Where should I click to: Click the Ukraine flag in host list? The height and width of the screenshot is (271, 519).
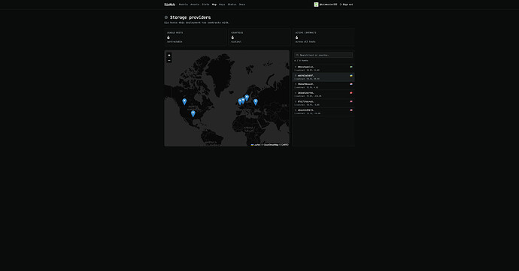[351, 76]
